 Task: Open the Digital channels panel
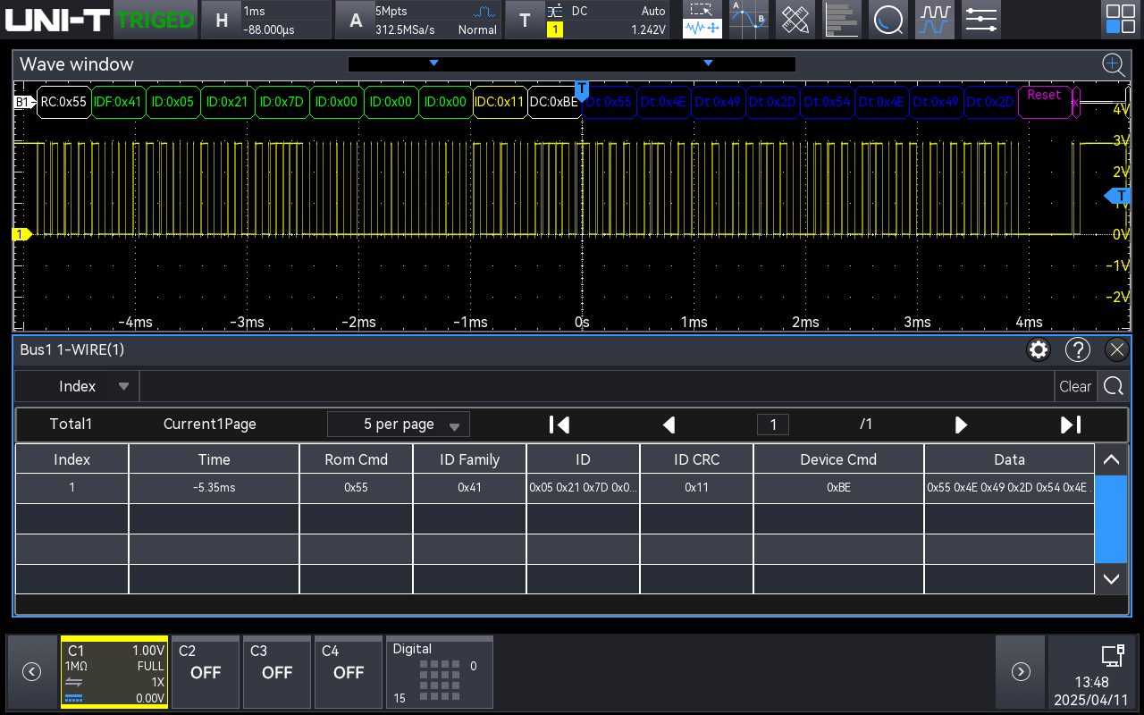point(439,672)
